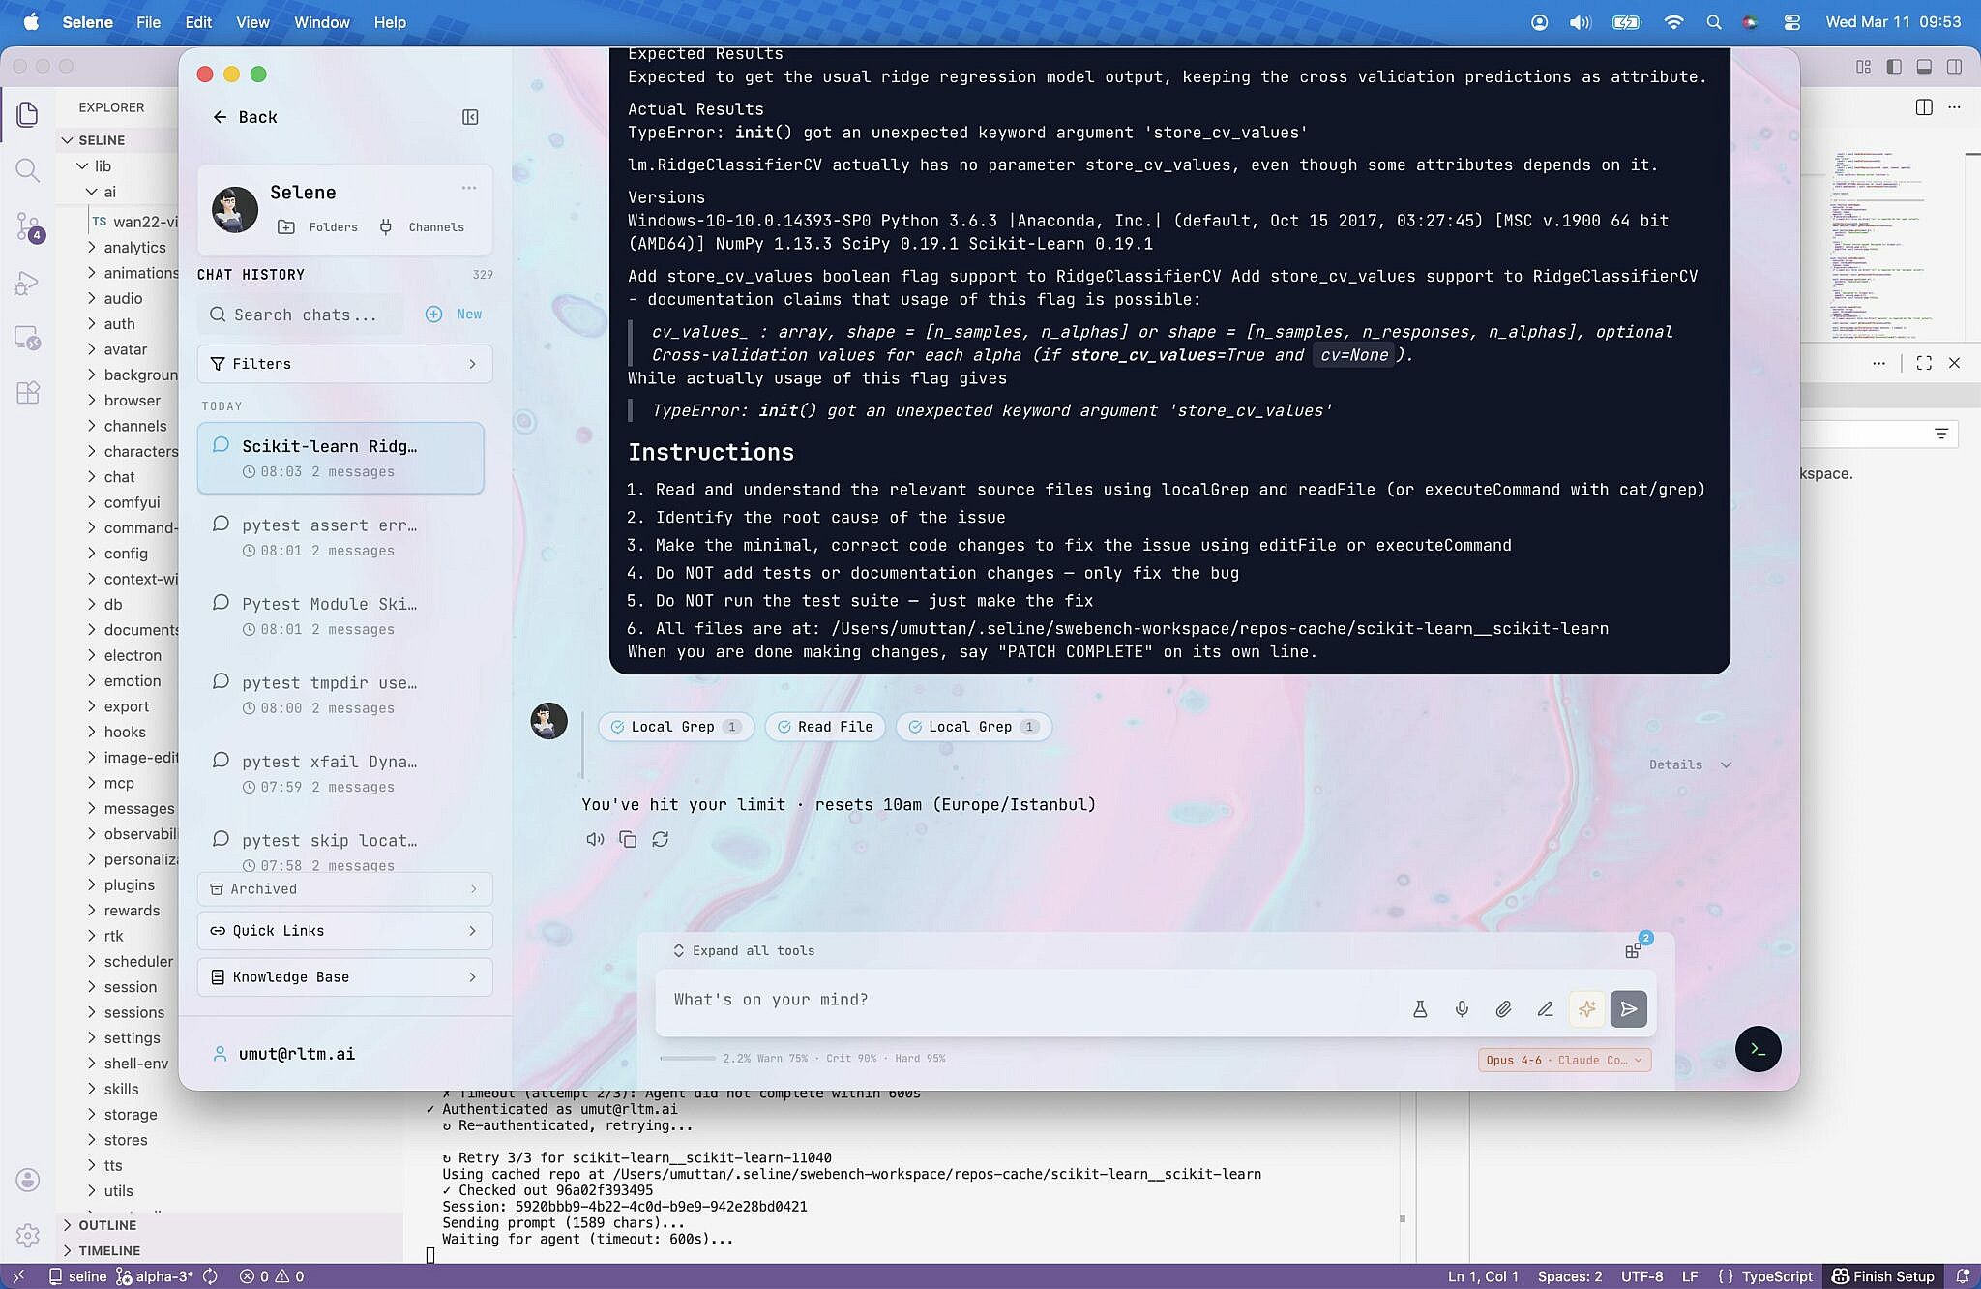Viewport: 1981px width, 1289px height.
Task: Open VS Code Remote Explorer icon
Action: 27,338
